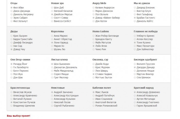The height and width of the screenshot is (119, 180).
Task: Pick Оле Шемион under Бисмарк одобряет
Action: coord(135,77)
